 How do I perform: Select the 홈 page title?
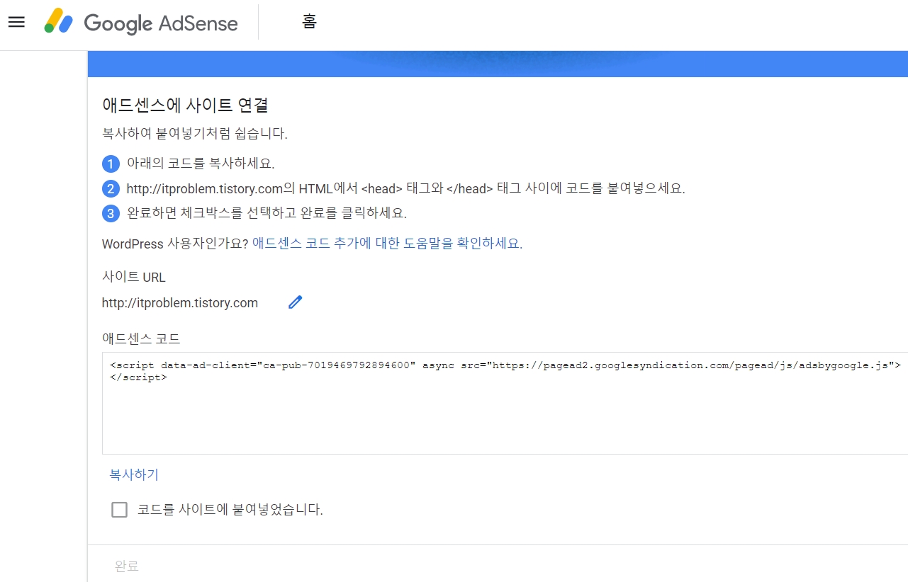coord(309,22)
